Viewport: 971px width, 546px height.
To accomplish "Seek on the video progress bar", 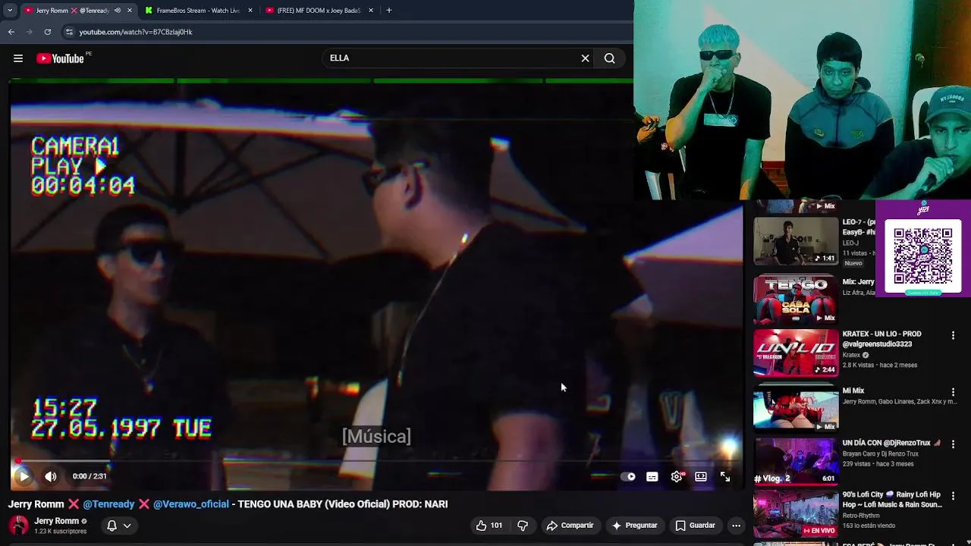I will pyautogui.click(x=376, y=460).
